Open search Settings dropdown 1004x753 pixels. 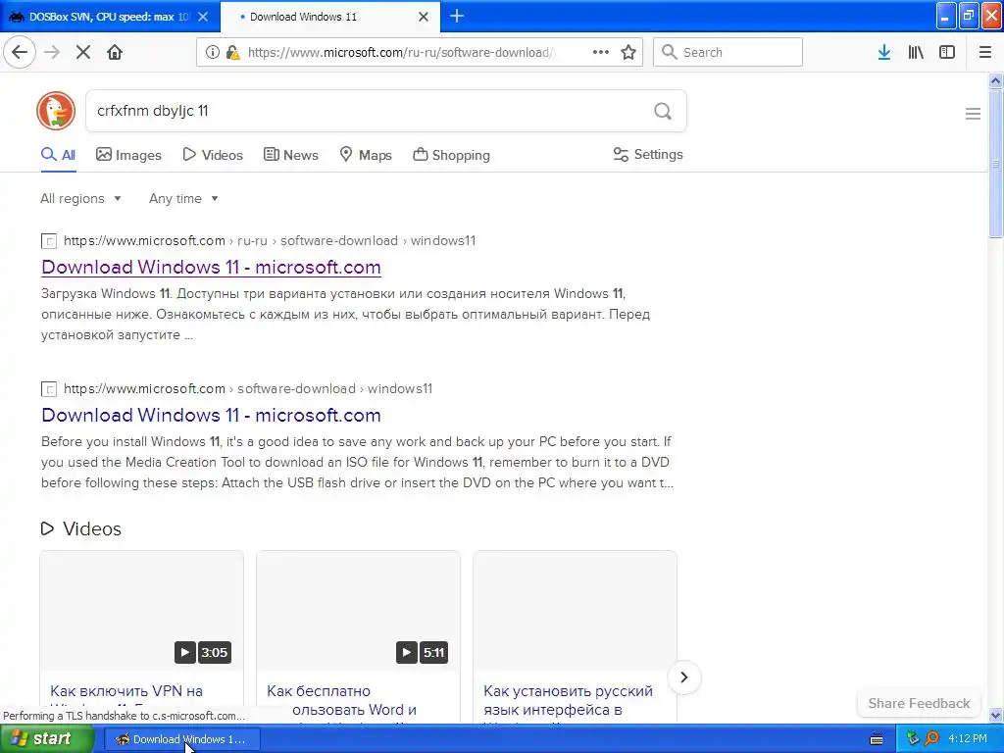tap(648, 154)
